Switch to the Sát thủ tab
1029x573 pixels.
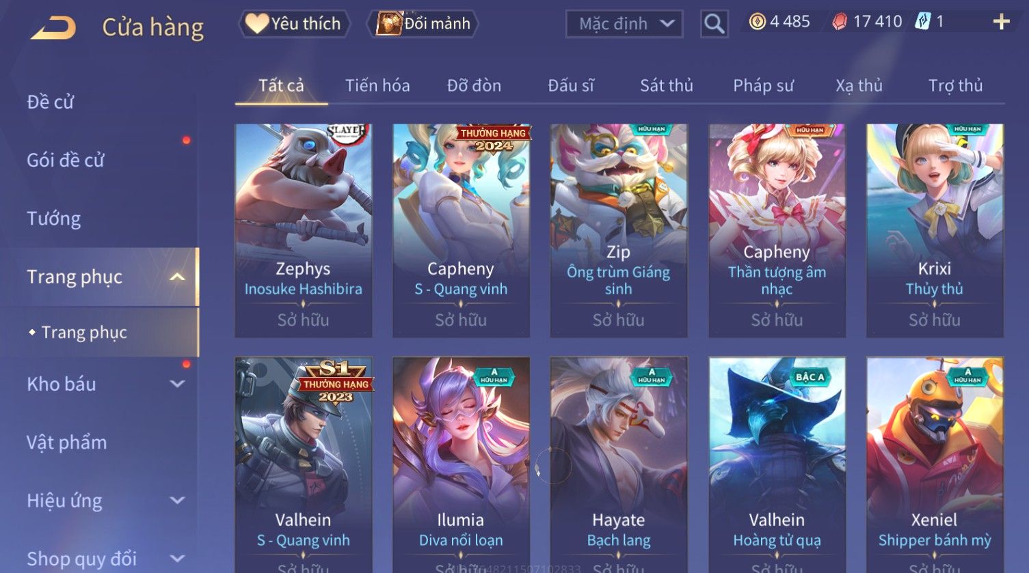click(667, 85)
